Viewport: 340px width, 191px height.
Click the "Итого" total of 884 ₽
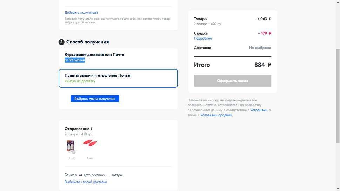point(262,65)
